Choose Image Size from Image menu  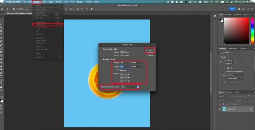[x=47, y=22]
